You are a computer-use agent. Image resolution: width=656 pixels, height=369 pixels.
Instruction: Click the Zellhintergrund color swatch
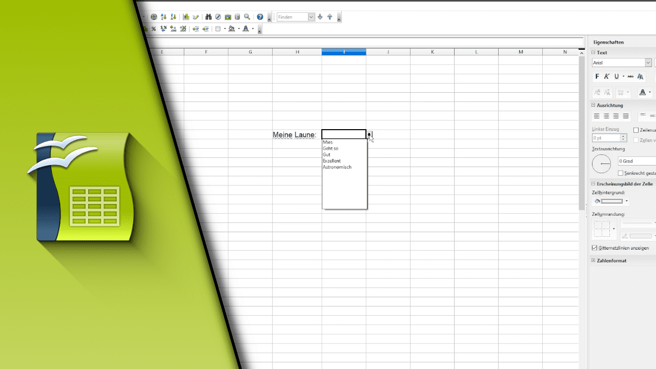point(612,201)
